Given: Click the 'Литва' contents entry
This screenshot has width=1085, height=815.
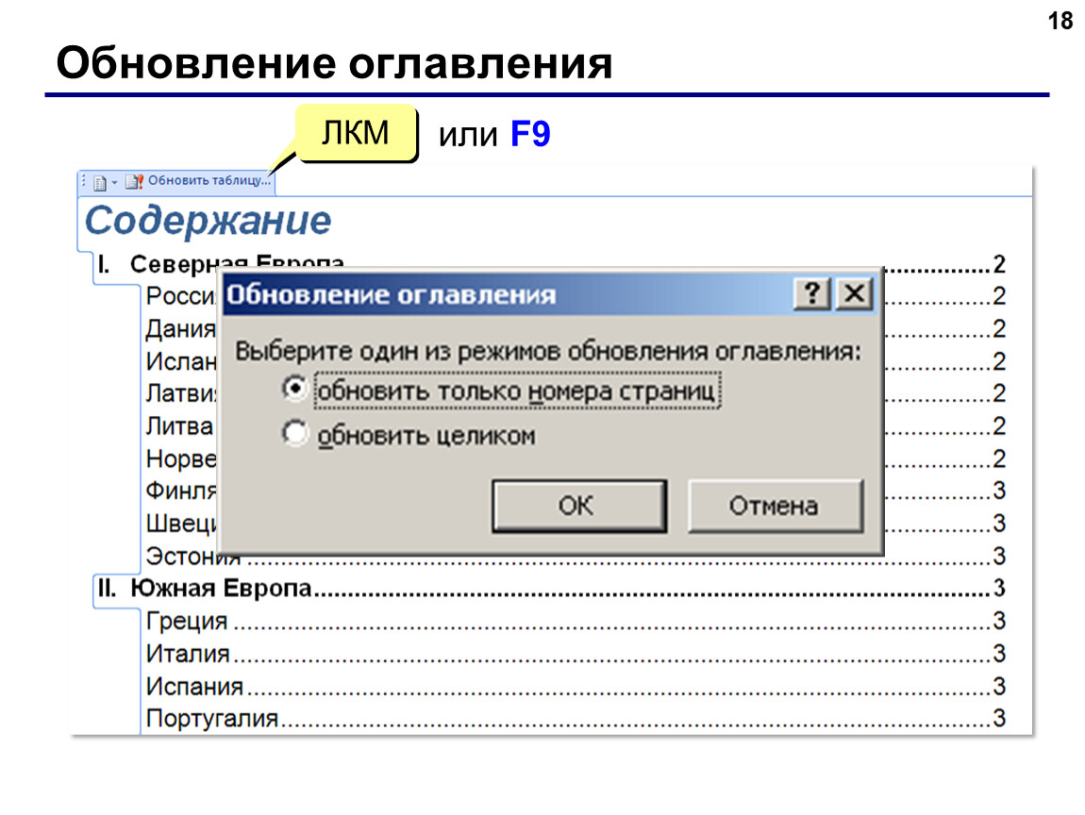Looking at the screenshot, I should [x=180, y=426].
